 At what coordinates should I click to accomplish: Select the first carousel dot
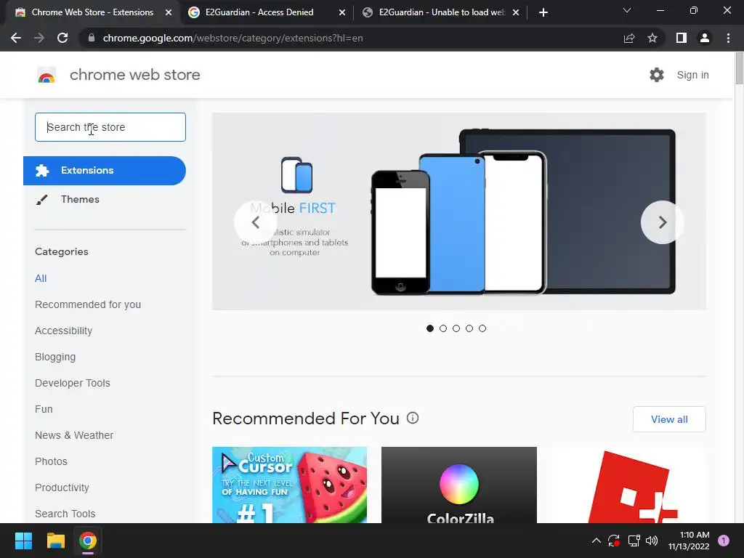(x=430, y=328)
